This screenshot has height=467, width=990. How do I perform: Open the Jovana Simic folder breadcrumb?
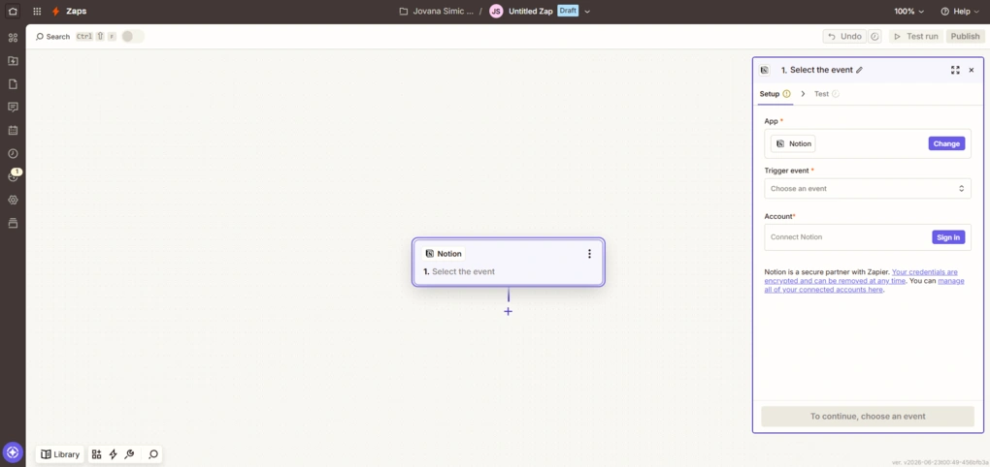(x=437, y=12)
